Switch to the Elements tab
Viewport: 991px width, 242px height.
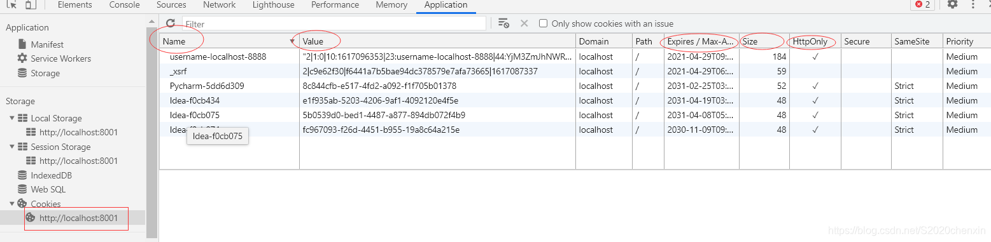pos(74,5)
